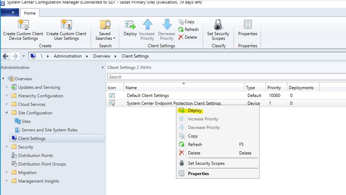
Task: Expand the Migration tree node
Action: pos(7,172)
